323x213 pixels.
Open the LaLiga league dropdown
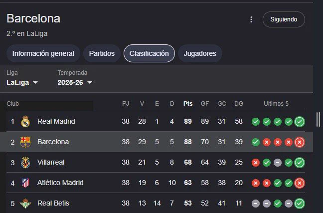(x=22, y=82)
